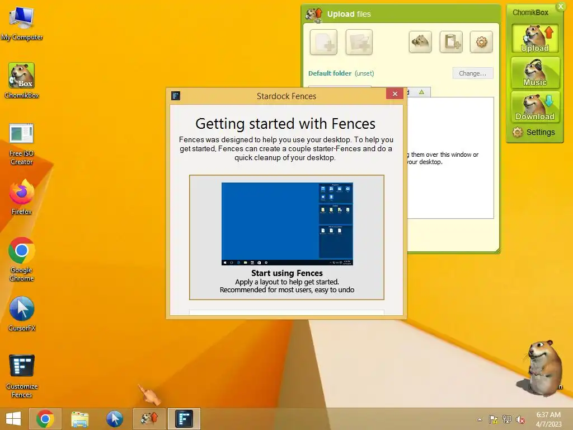Click the Upload button in ChomikBox panel

(x=535, y=39)
